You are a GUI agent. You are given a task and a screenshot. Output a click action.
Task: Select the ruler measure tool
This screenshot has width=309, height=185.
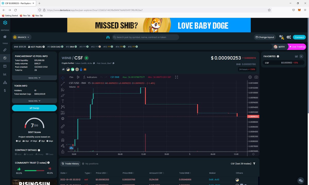tap(63, 126)
